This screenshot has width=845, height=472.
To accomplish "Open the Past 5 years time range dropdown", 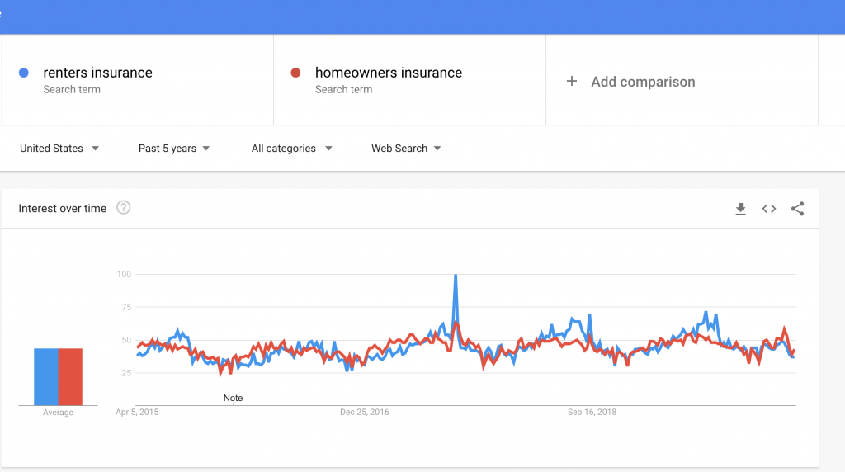I will tap(174, 149).
